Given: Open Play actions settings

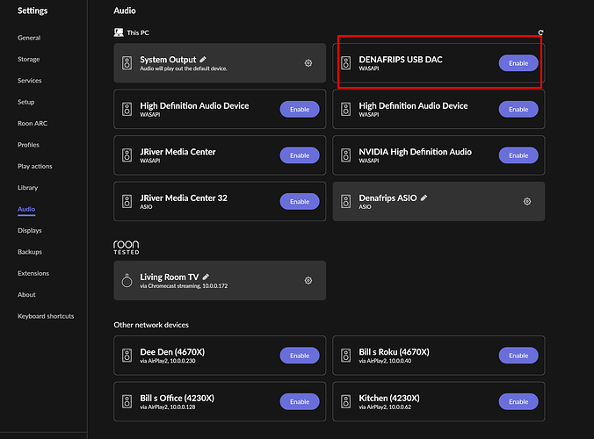Looking at the screenshot, I should pyautogui.click(x=35, y=166).
